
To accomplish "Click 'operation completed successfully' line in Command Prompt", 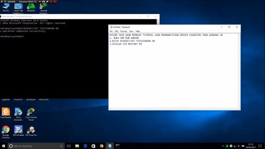I will point(23,31).
